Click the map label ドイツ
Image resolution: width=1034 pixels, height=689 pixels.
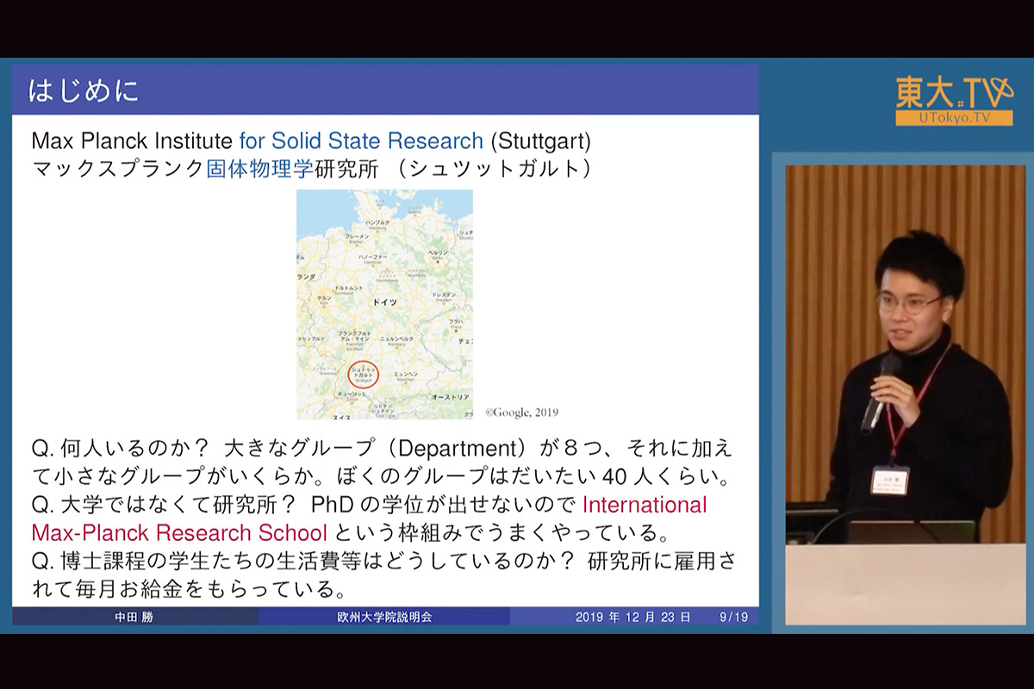385,303
